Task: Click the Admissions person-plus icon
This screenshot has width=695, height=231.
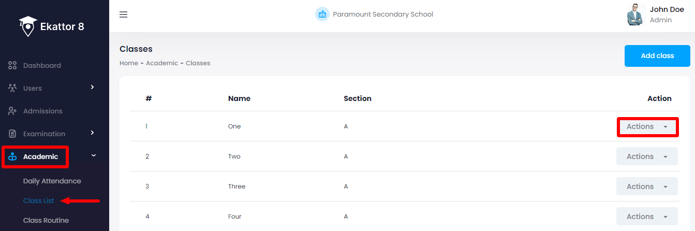Action: point(13,111)
